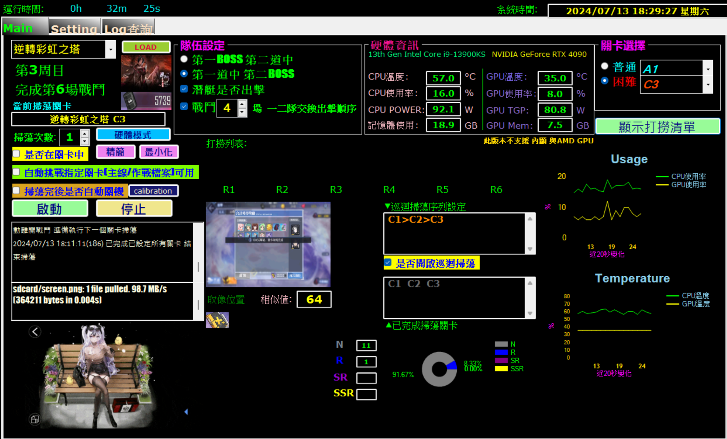The image size is (727, 439).
Task: Click the small blue triangle arrow icon
Action: pyautogui.click(x=186, y=412)
